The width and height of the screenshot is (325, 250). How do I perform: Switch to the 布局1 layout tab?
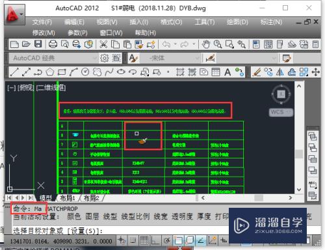pos(68,198)
